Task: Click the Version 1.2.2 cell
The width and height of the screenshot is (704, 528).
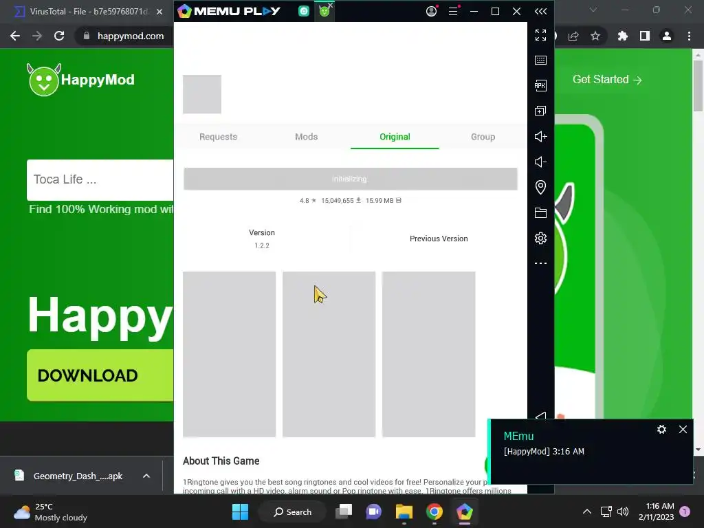Action: click(x=262, y=239)
